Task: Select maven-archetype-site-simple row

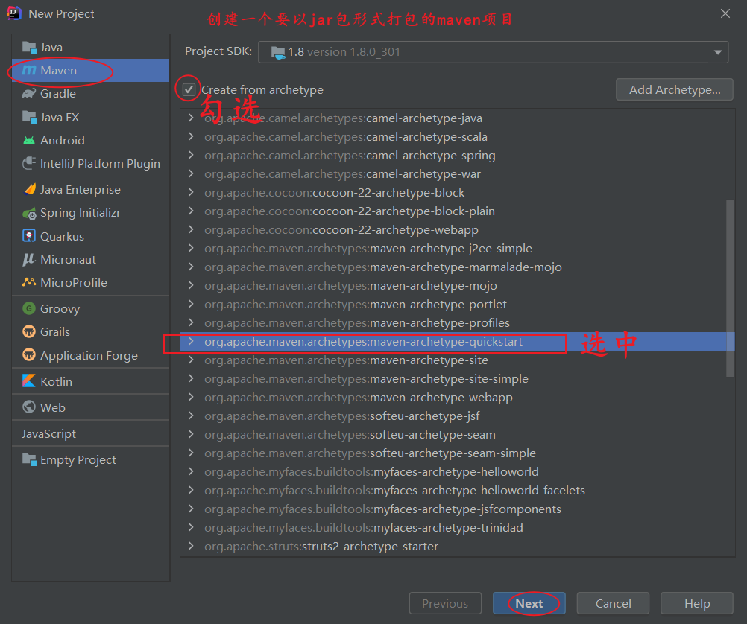Action: (x=457, y=378)
